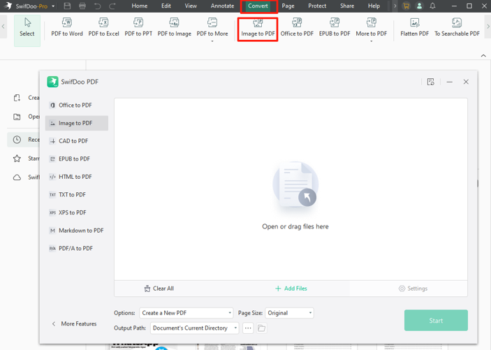Image resolution: width=491 pixels, height=350 pixels.
Task: Click the Select tool in the ribbon
Action: pos(27,30)
